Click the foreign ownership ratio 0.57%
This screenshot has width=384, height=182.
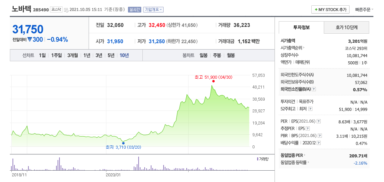[360, 90]
